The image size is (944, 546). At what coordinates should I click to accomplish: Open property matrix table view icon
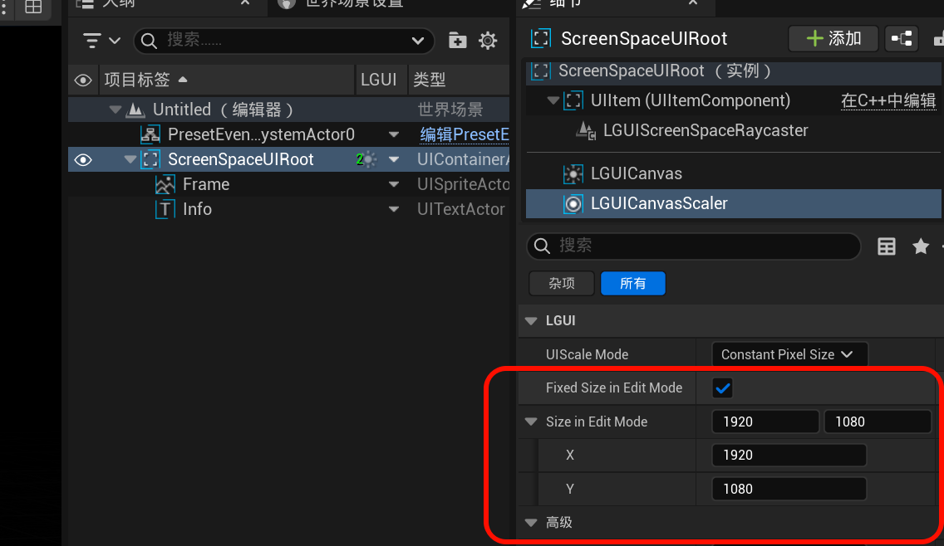coord(887,246)
